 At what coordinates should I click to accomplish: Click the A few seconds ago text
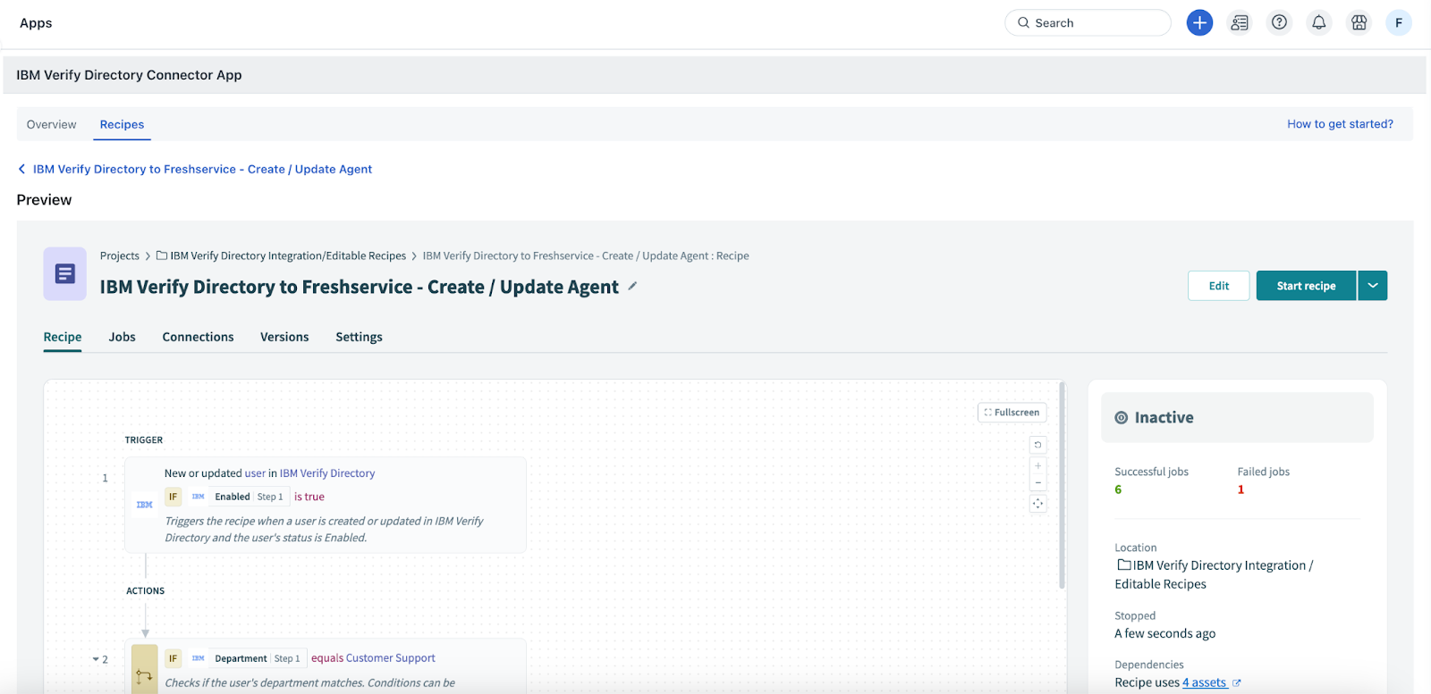(x=1164, y=633)
